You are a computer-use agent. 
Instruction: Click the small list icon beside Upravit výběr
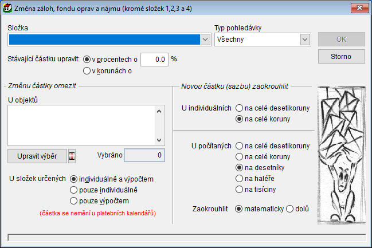click(x=72, y=156)
